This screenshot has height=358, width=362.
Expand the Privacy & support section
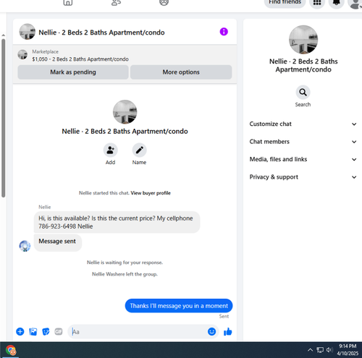[x=303, y=177]
